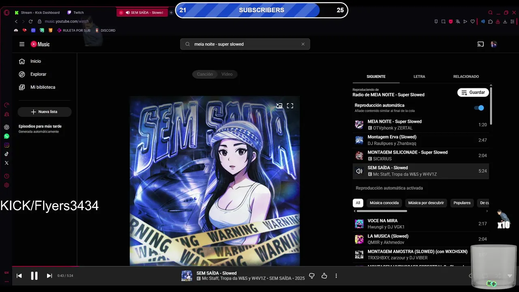This screenshot has height=292, width=519.
Task: Open Instagram in Opera sidebar
Action: [x=6, y=145]
